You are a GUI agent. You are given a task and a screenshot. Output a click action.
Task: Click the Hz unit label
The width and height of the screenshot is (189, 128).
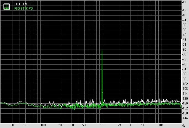coord(183,125)
